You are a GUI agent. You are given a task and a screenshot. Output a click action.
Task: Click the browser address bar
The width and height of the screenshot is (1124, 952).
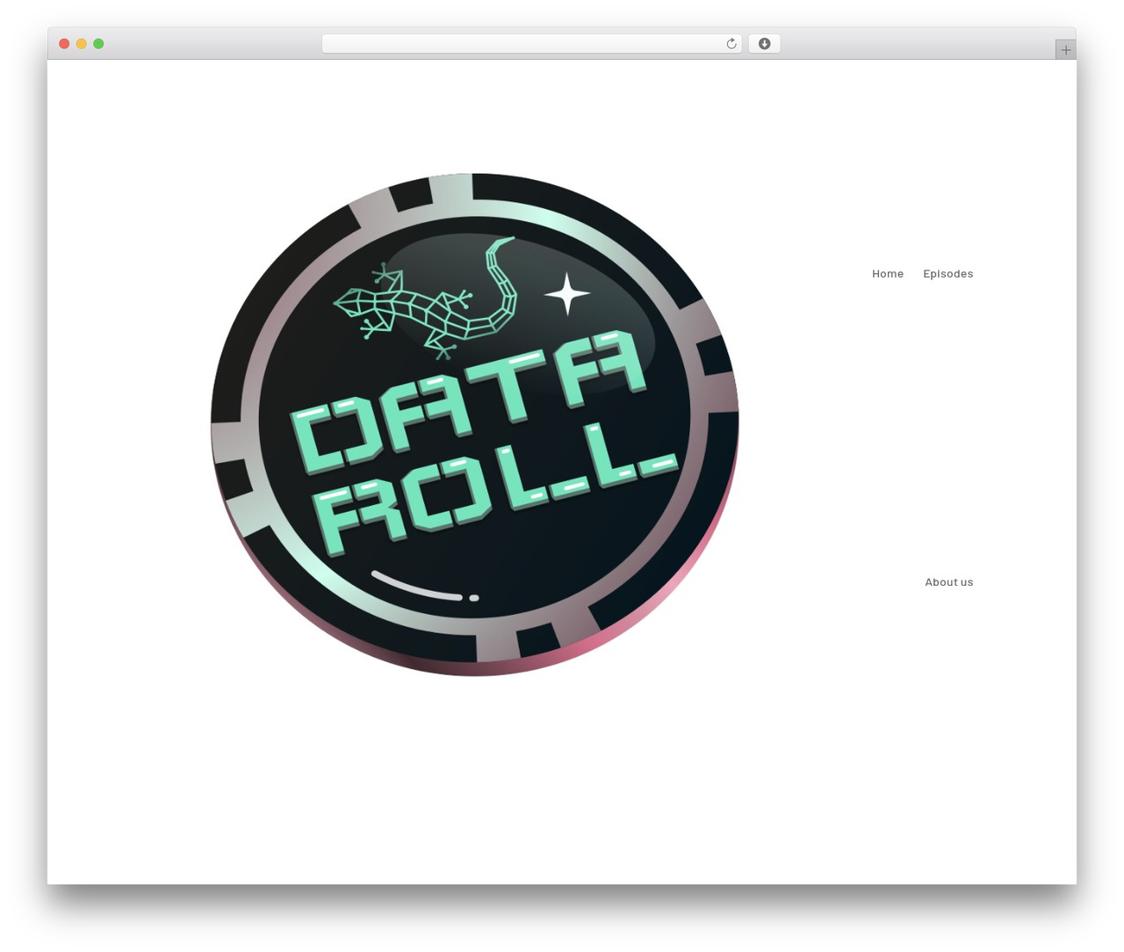[x=532, y=44]
